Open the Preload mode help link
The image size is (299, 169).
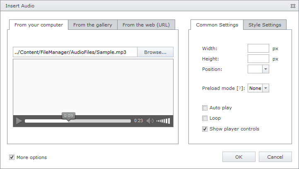[240, 88]
